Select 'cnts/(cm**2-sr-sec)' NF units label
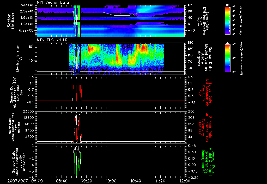 pyautogui.click(x=241, y=20)
